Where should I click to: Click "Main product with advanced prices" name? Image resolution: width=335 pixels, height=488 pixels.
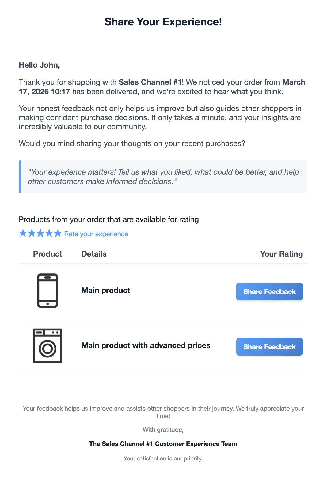pyautogui.click(x=146, y=345)
